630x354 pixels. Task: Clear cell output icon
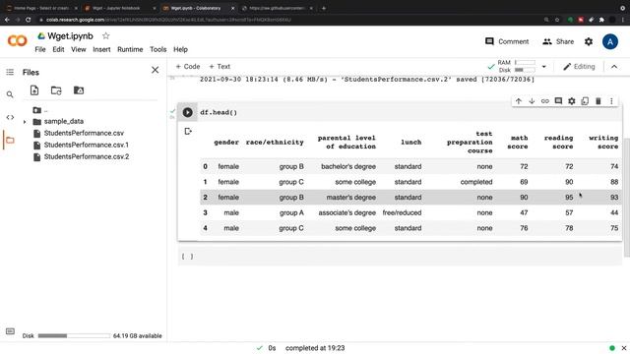[188, 131]
